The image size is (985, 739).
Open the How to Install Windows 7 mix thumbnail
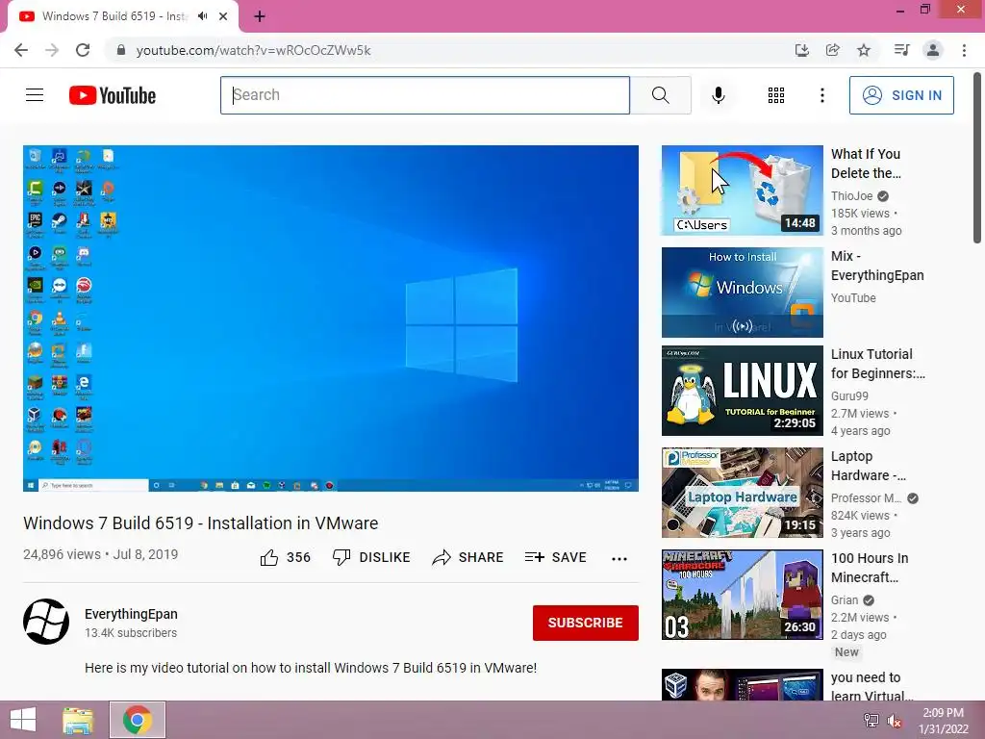point(742,293)
